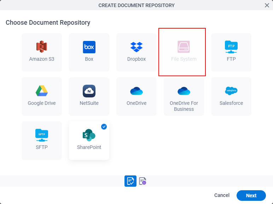Cancel the repository creation
Viewport: 273px width, 204px height.
tap(222, 195)
